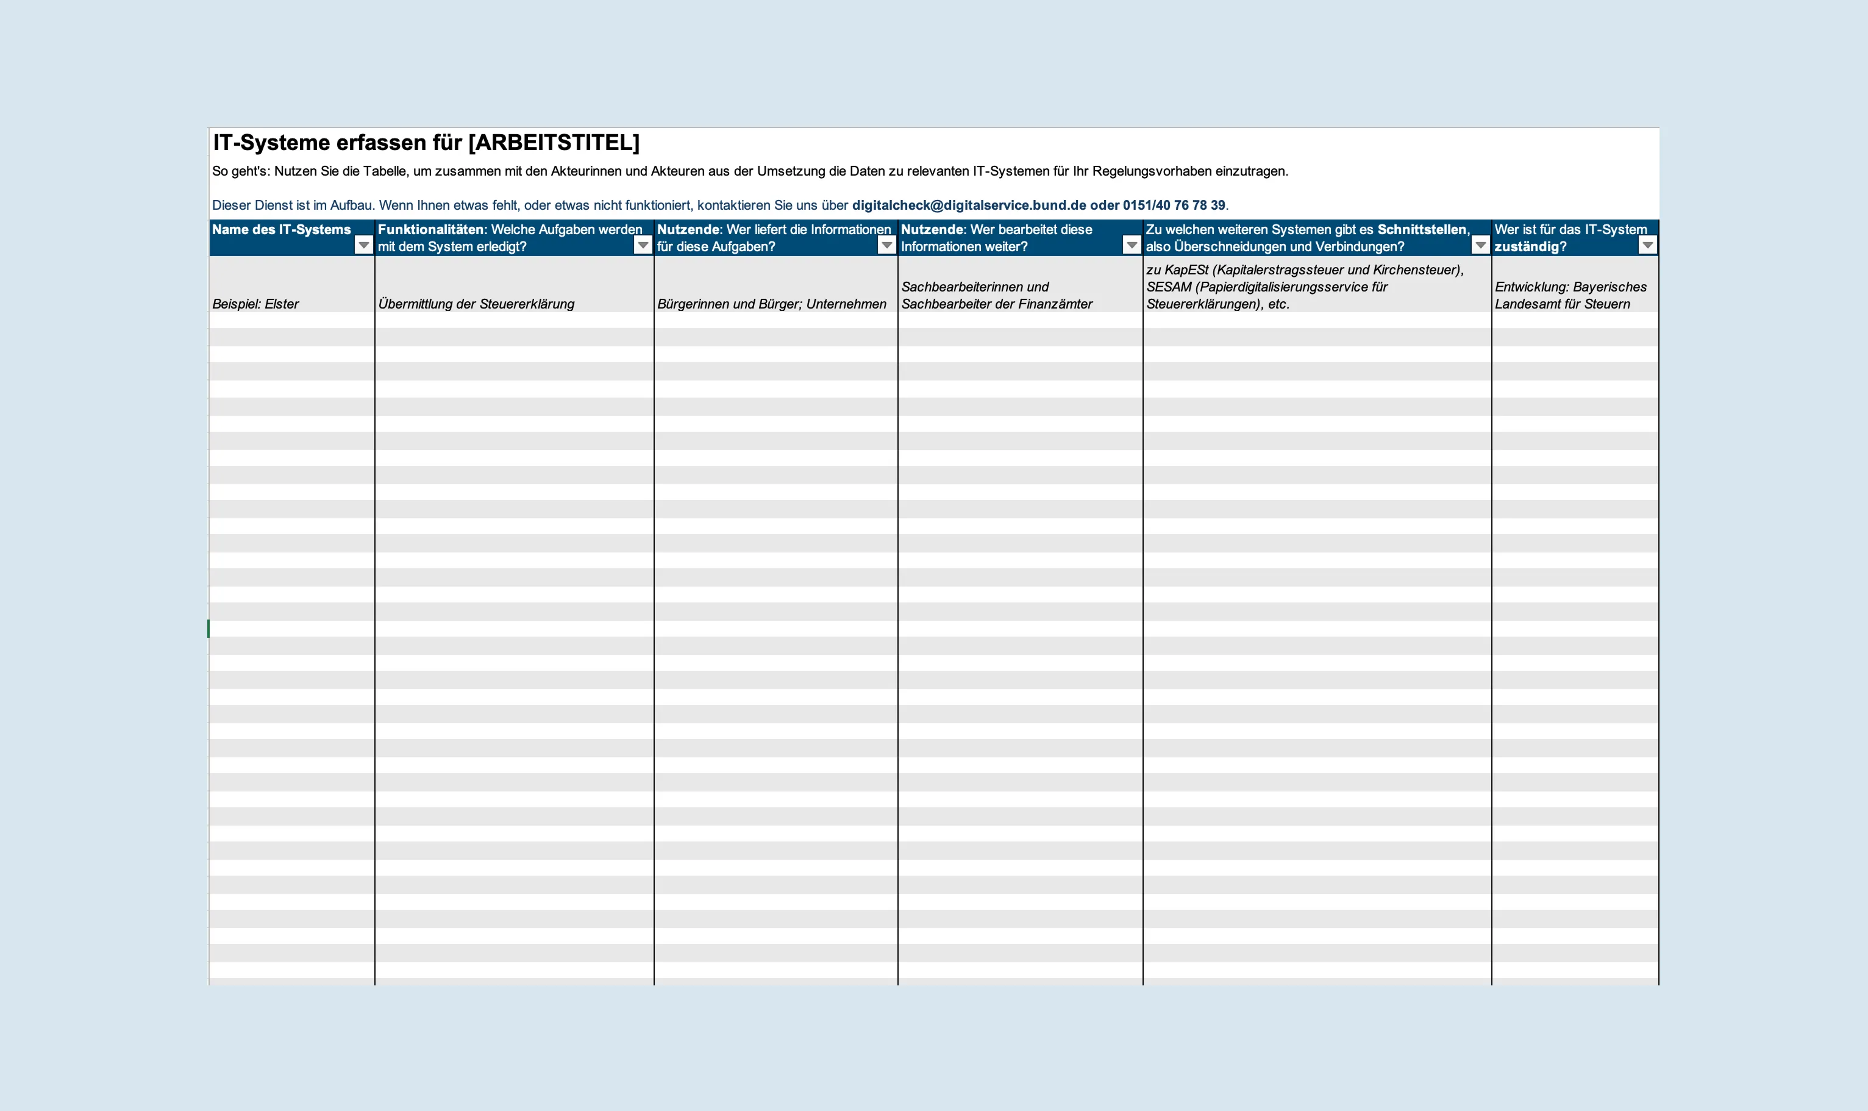This screenshot has width=1868, height=1111.
Task: Select the 'Sachbearbeiterinnen und Sachbearbeiter der Finanzämter' cell
Action: (1020, 285)
